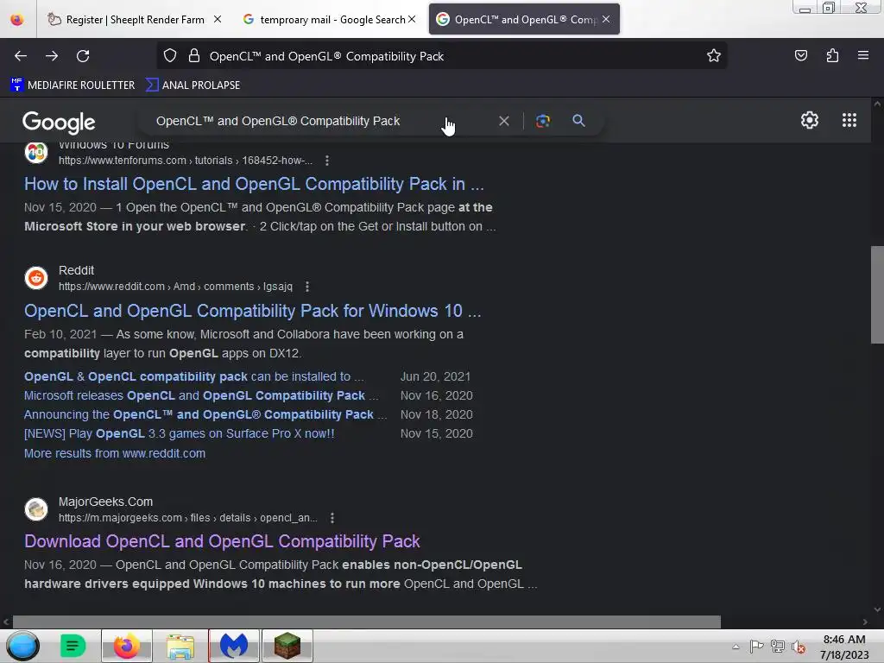Search by image with Google Lens icon
Image resolution: width=884 pixels, height=663 pixels.
(x=543, y=121)
